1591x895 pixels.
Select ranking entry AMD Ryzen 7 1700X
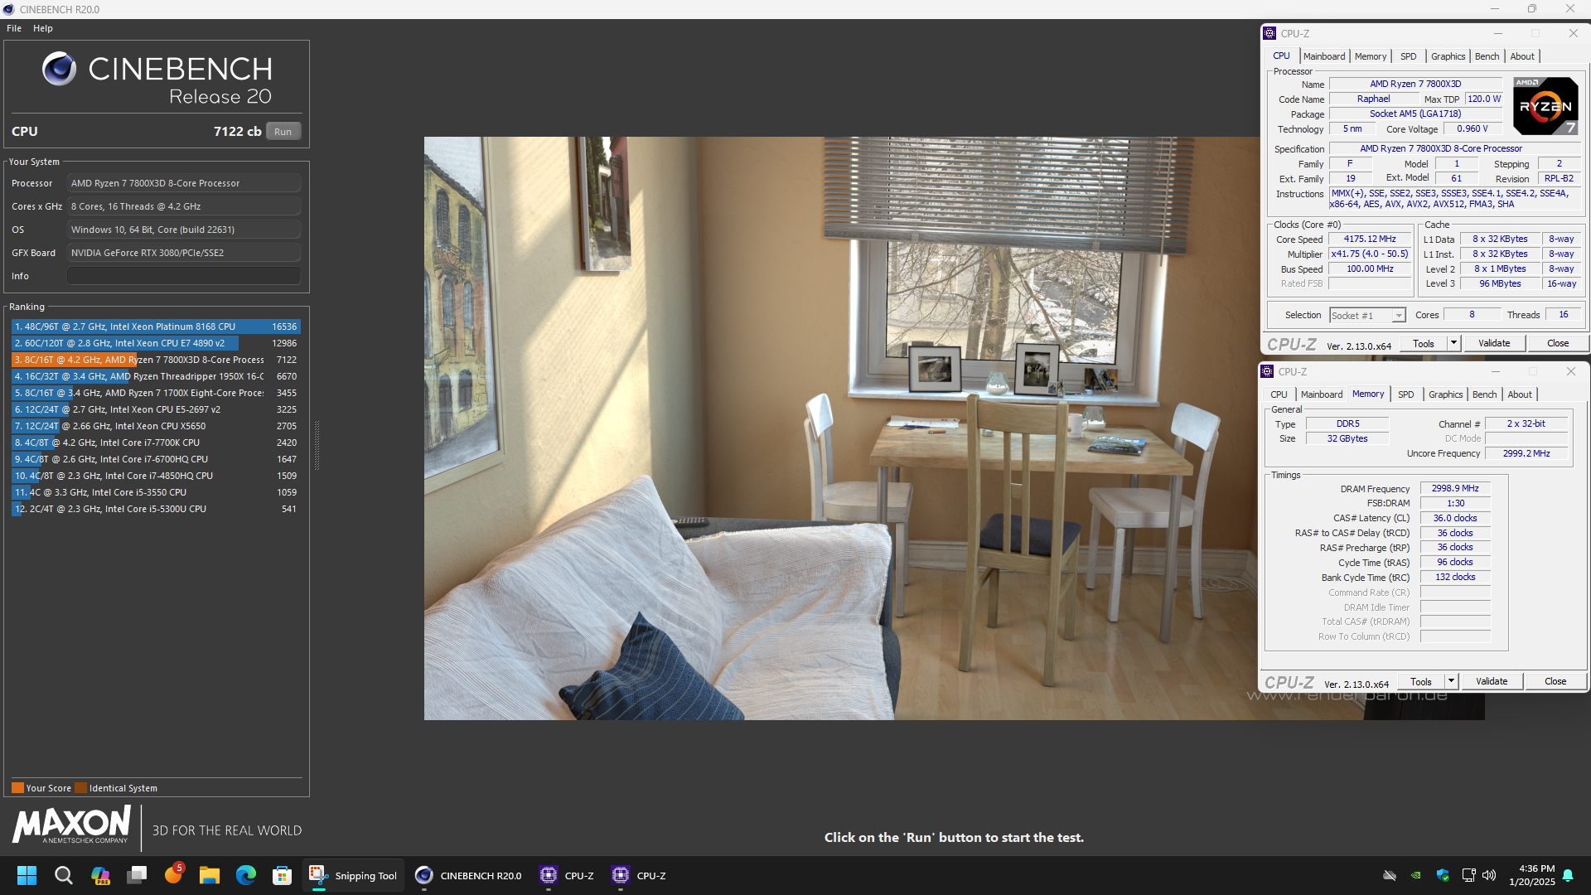point(156,393)
